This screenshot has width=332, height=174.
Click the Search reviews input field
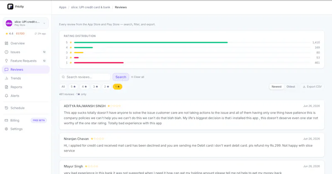tap(85, 77)
